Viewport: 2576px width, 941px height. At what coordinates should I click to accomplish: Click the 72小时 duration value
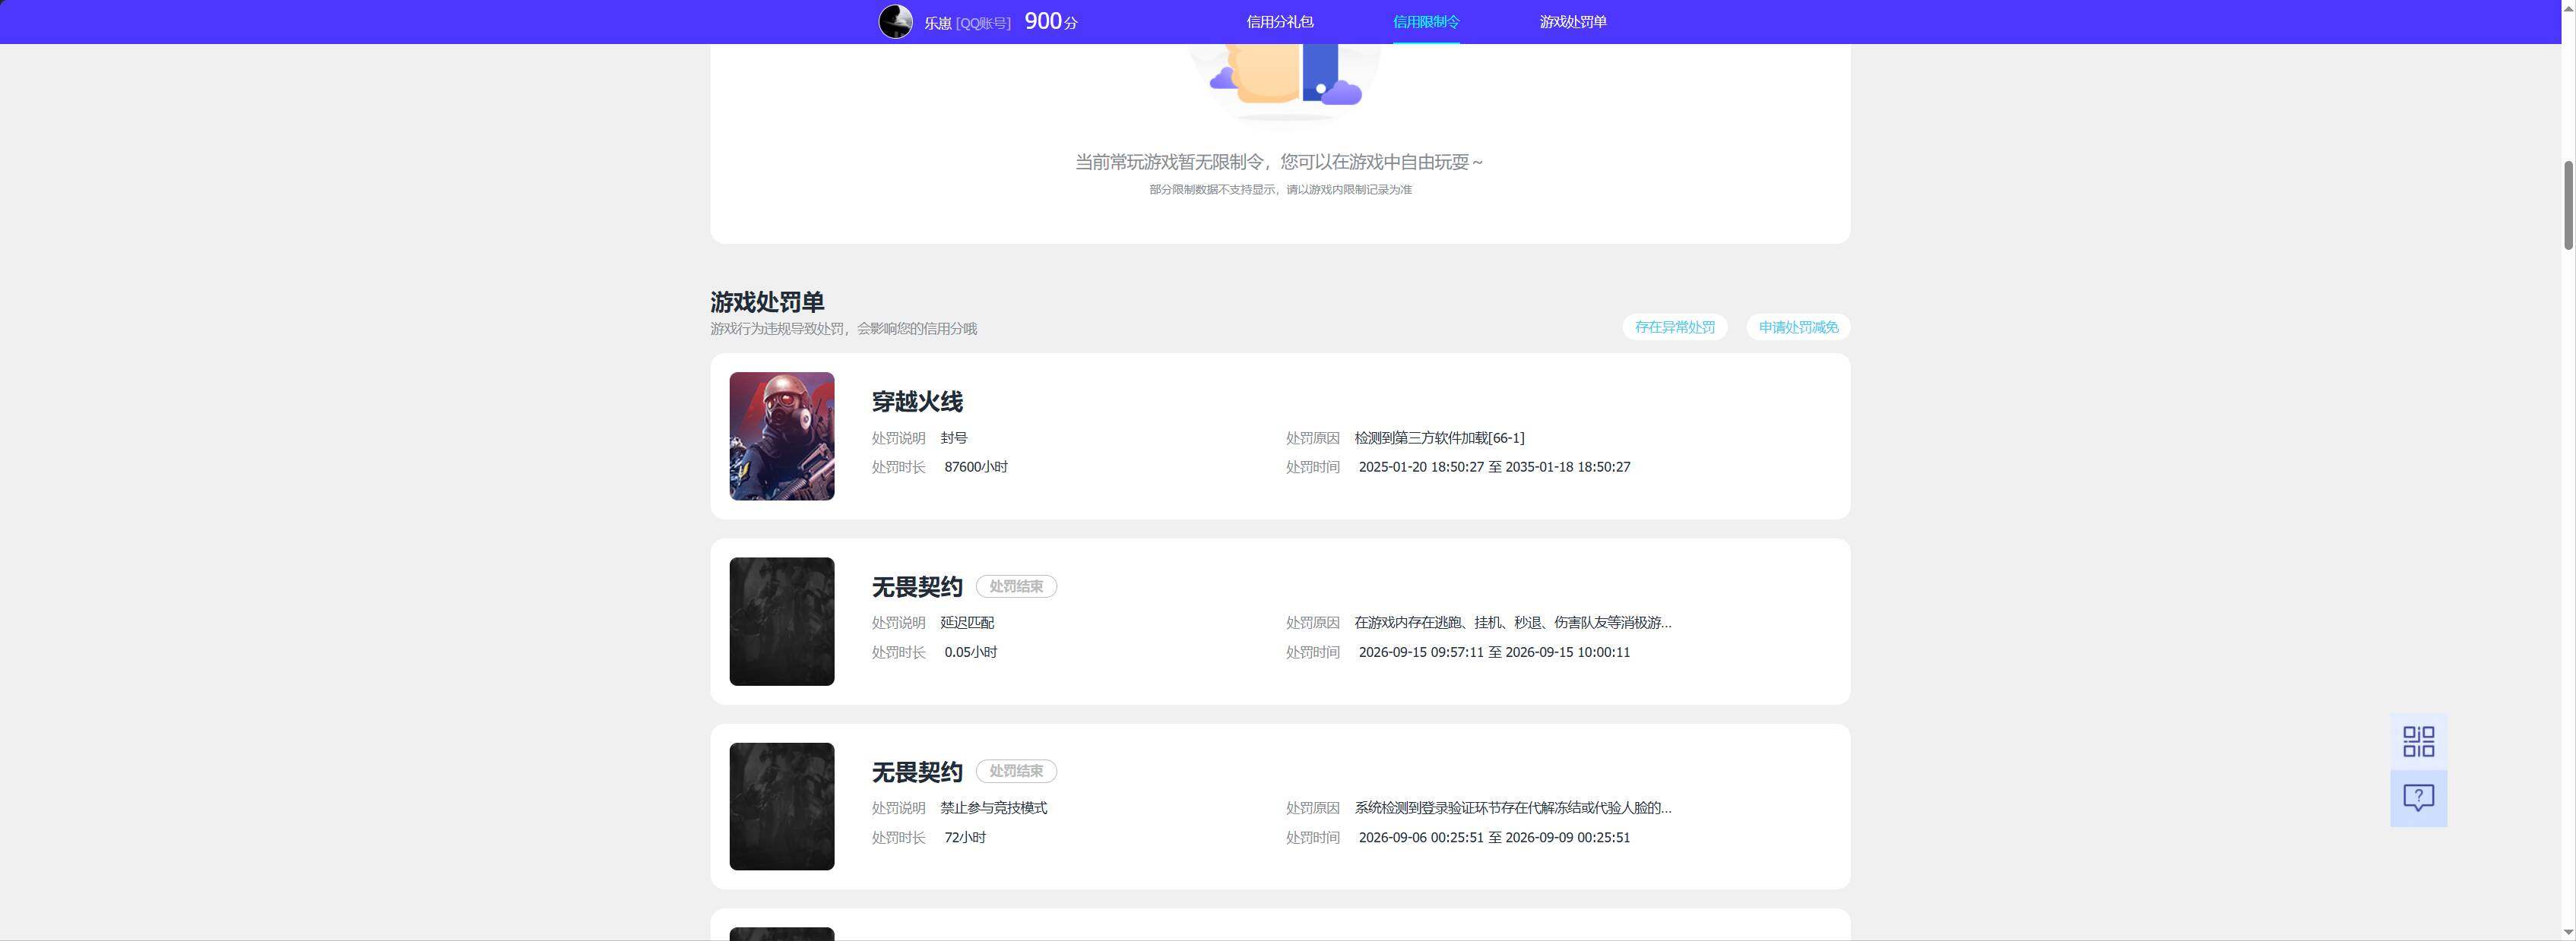click(965, 837)
